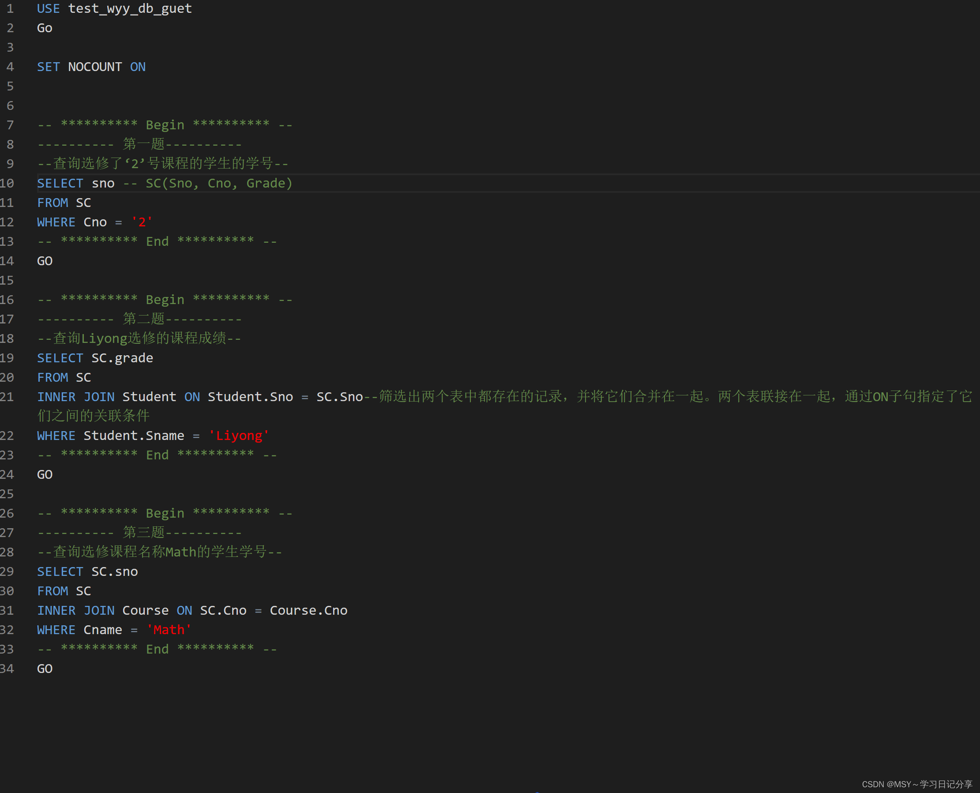Click the USE keyword on line 1
980x793 pixels.
(48, 9)
